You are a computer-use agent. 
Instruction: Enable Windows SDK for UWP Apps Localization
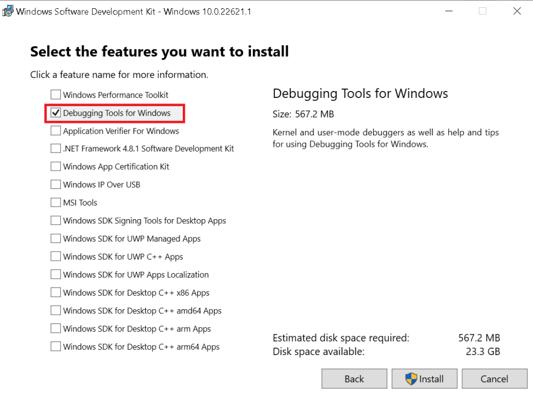pos(56,274)
